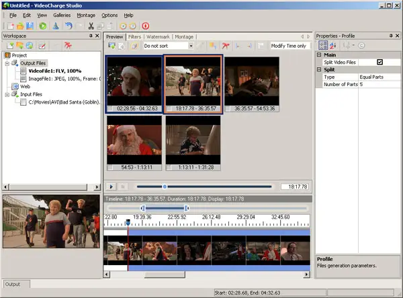Click the alphabetical sort icon in Properties
The width and height of the screenshot is (403, 298).
(x=333, y=46)
